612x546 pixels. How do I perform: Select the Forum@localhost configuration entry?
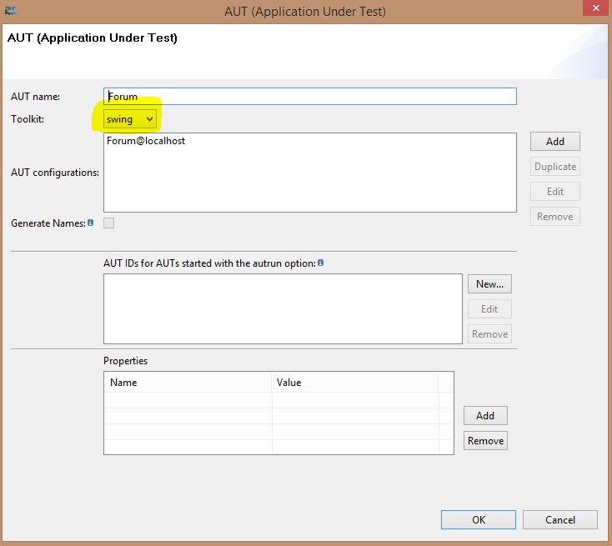pos(146,141)
